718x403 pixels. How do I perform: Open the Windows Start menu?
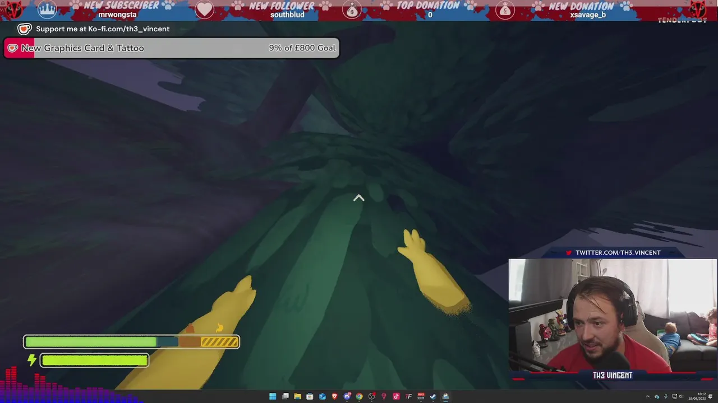click(x=273, y=396)
